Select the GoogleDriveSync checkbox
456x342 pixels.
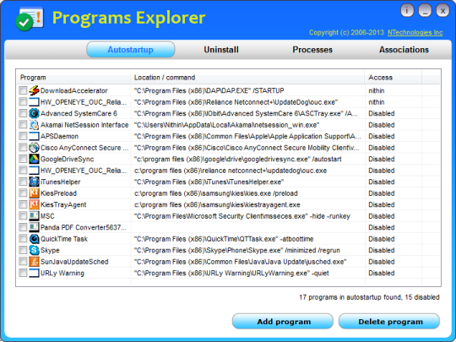(23, 159)
